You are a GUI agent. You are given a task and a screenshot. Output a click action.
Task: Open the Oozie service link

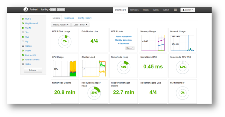[x=28, y=51]
